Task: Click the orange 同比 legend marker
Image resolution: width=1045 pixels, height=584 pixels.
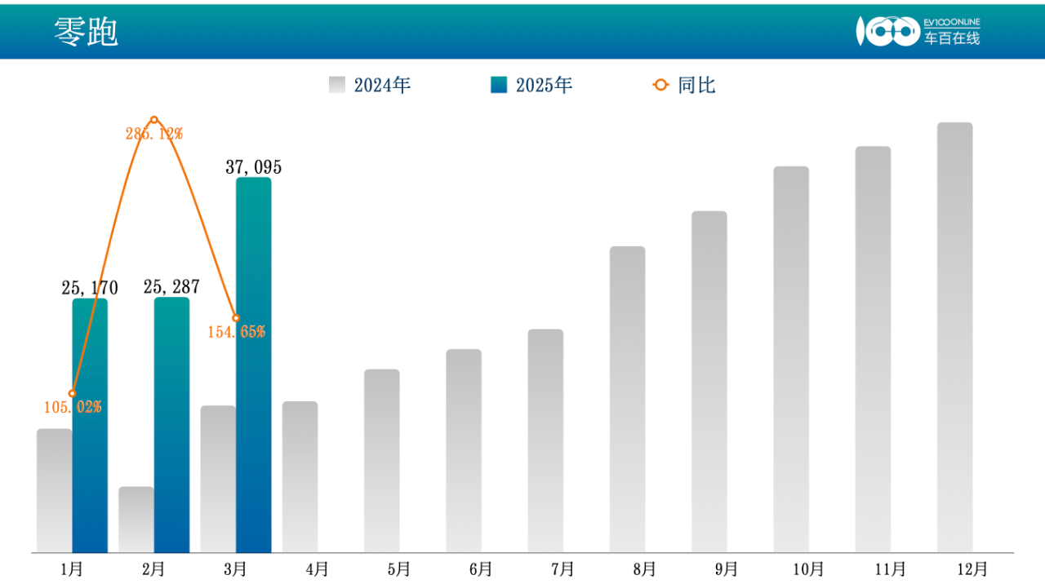Action: (x=660, y=85)
